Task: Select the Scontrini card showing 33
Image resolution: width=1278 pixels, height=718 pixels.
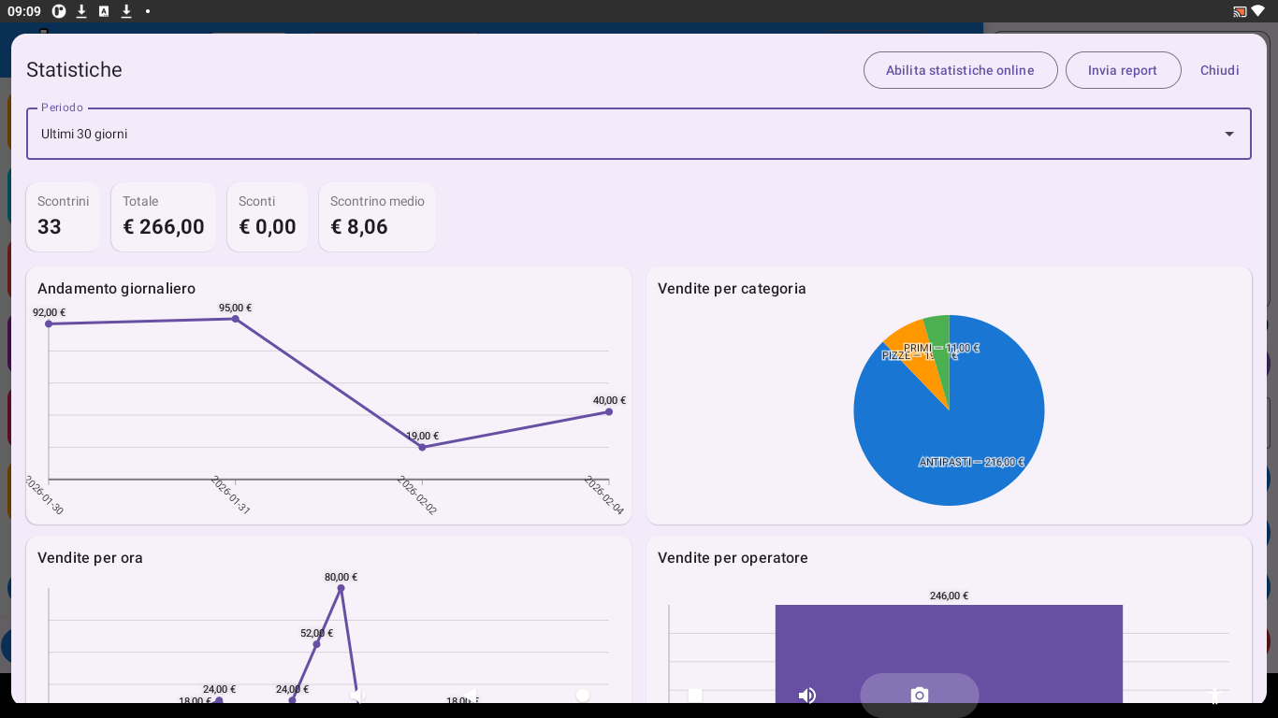Action: pos(63,217)
